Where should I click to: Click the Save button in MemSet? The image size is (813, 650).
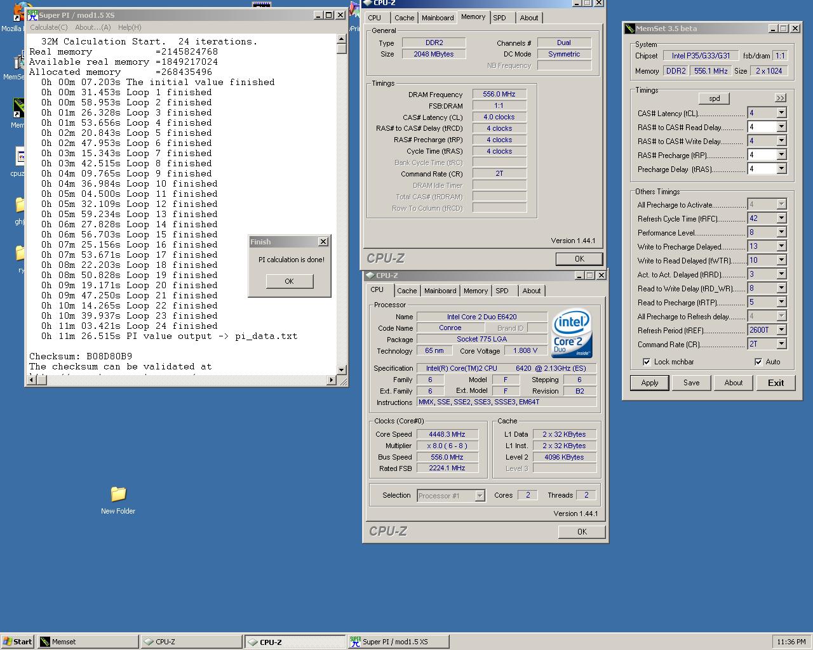coord(692,383)
